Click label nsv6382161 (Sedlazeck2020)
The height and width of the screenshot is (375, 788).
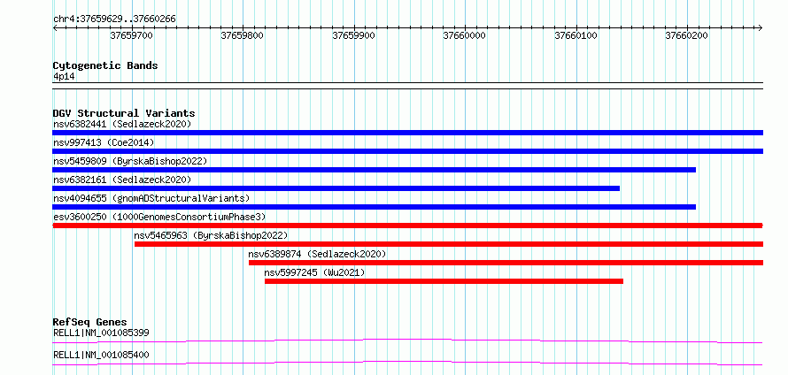[x=122, y=180]
